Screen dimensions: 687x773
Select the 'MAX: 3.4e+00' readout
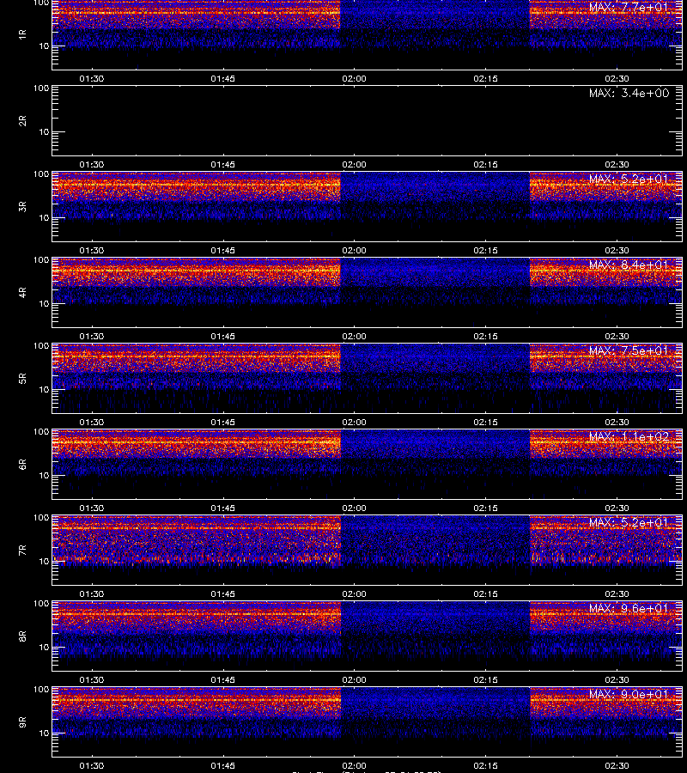(629, 93)
